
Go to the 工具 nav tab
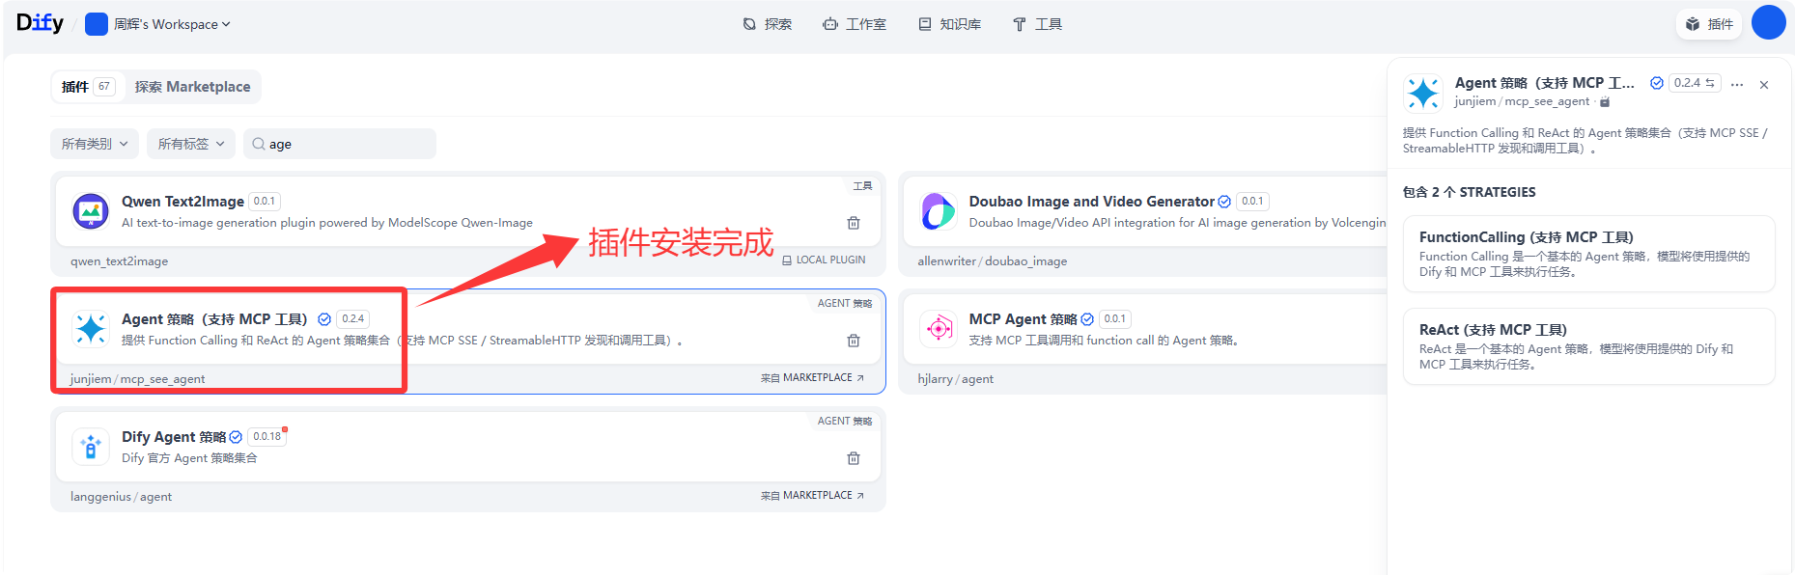pos(1037,24)
